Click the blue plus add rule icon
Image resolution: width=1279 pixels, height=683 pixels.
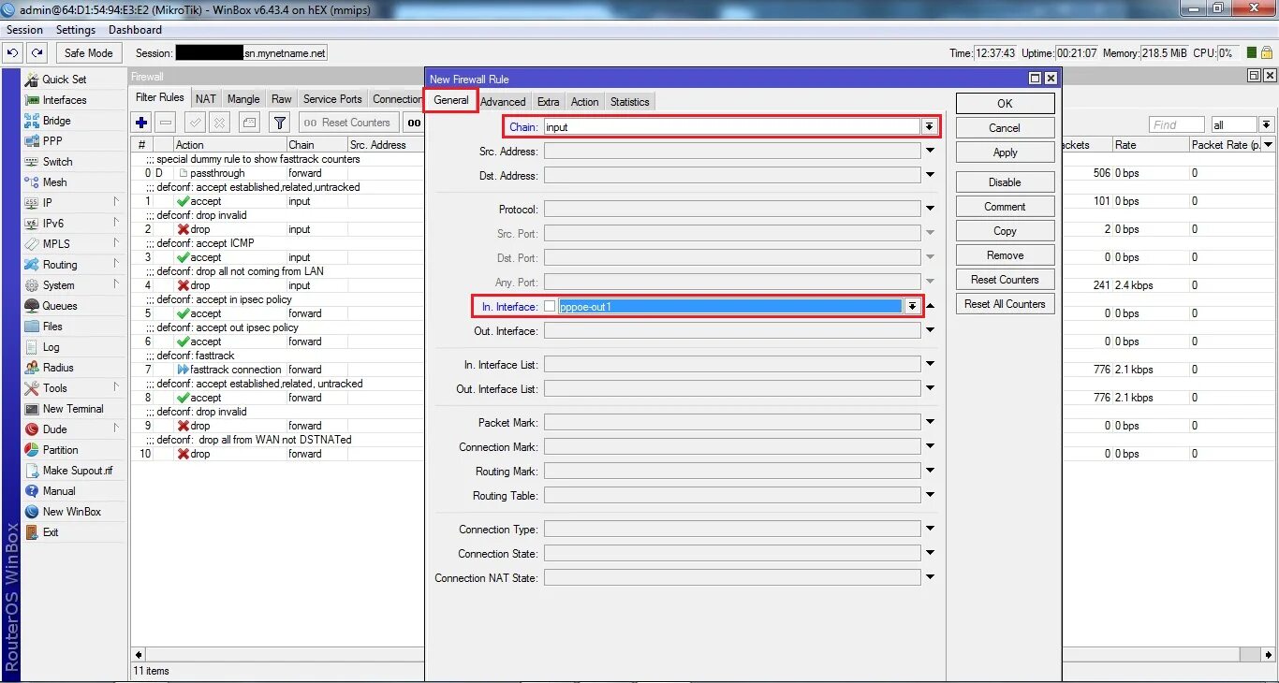tap(141, 123)
